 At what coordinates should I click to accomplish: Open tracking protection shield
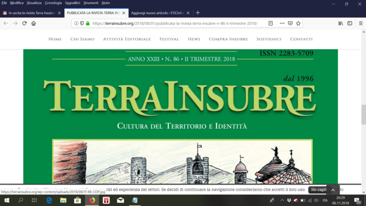click(82, 24)
